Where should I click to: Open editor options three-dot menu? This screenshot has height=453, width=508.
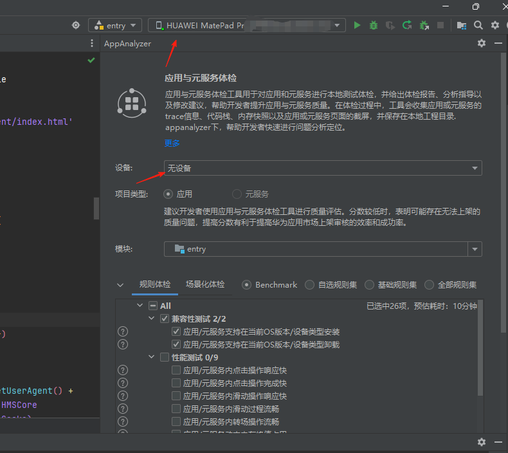(x=92, y=43)
